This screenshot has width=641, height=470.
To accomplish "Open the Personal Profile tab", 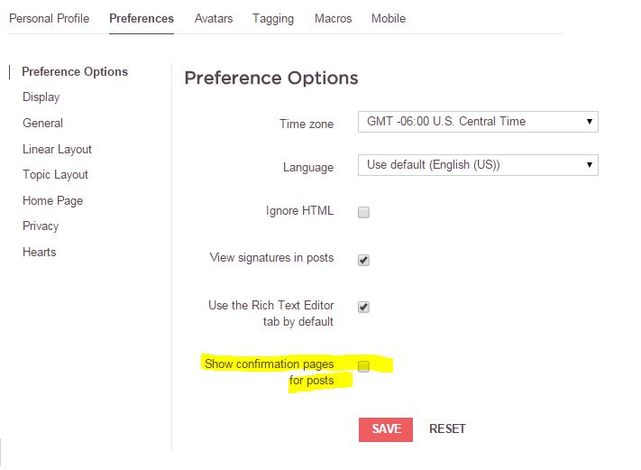I will [x=49, y=18].
